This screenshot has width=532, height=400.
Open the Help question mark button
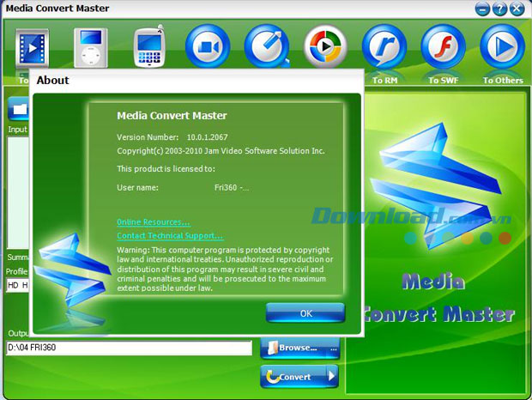pyautogui.click(x=499, y=9)
